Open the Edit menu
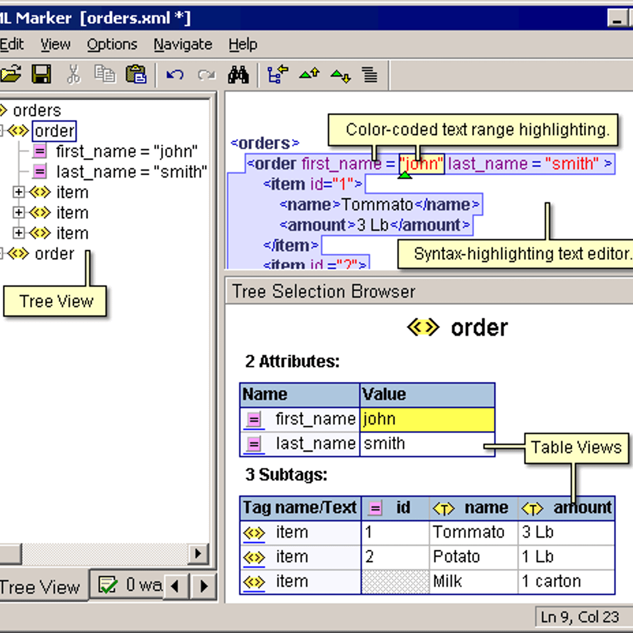The height and width of the screenshot is (633, 633). pyautogui.click(x=12, y=44)
